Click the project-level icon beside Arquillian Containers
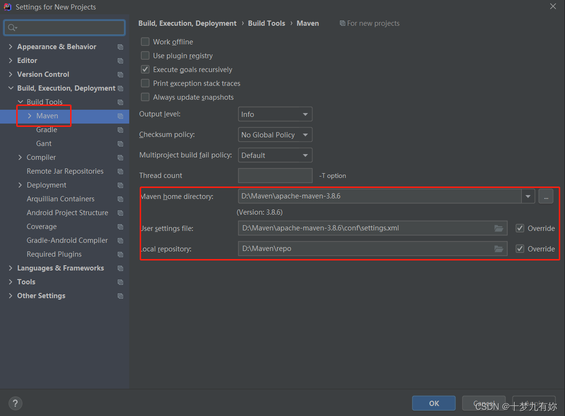The image size is (565, 416). (x=120, y=199)
